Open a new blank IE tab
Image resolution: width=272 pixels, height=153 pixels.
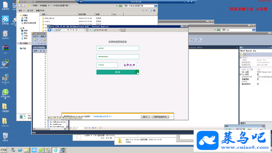point(123,30)
